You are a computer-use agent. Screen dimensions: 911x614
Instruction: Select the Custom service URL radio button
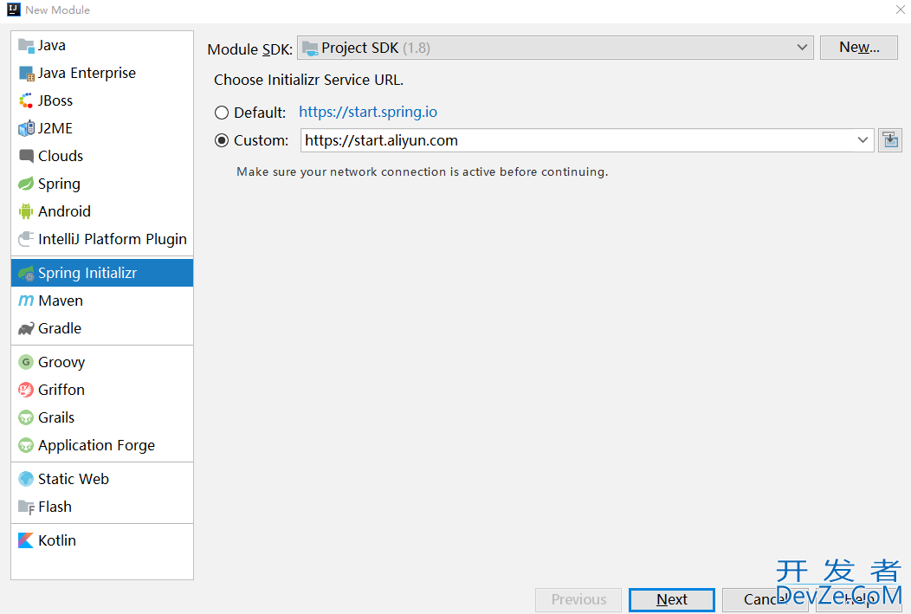tap(222, 140)
